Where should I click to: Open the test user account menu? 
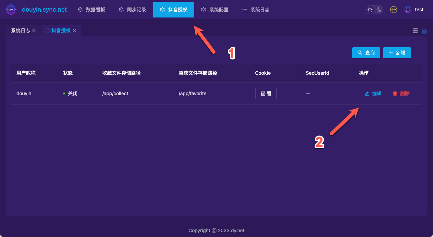point(418,10)
